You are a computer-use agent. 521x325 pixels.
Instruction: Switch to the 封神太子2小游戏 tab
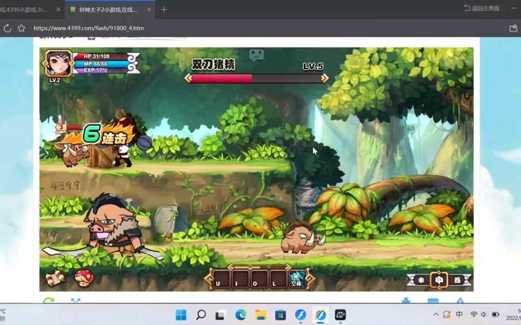tap(109, 10)
